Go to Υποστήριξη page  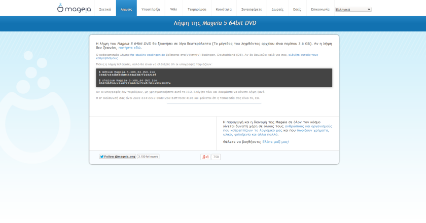tap(151, 9)
